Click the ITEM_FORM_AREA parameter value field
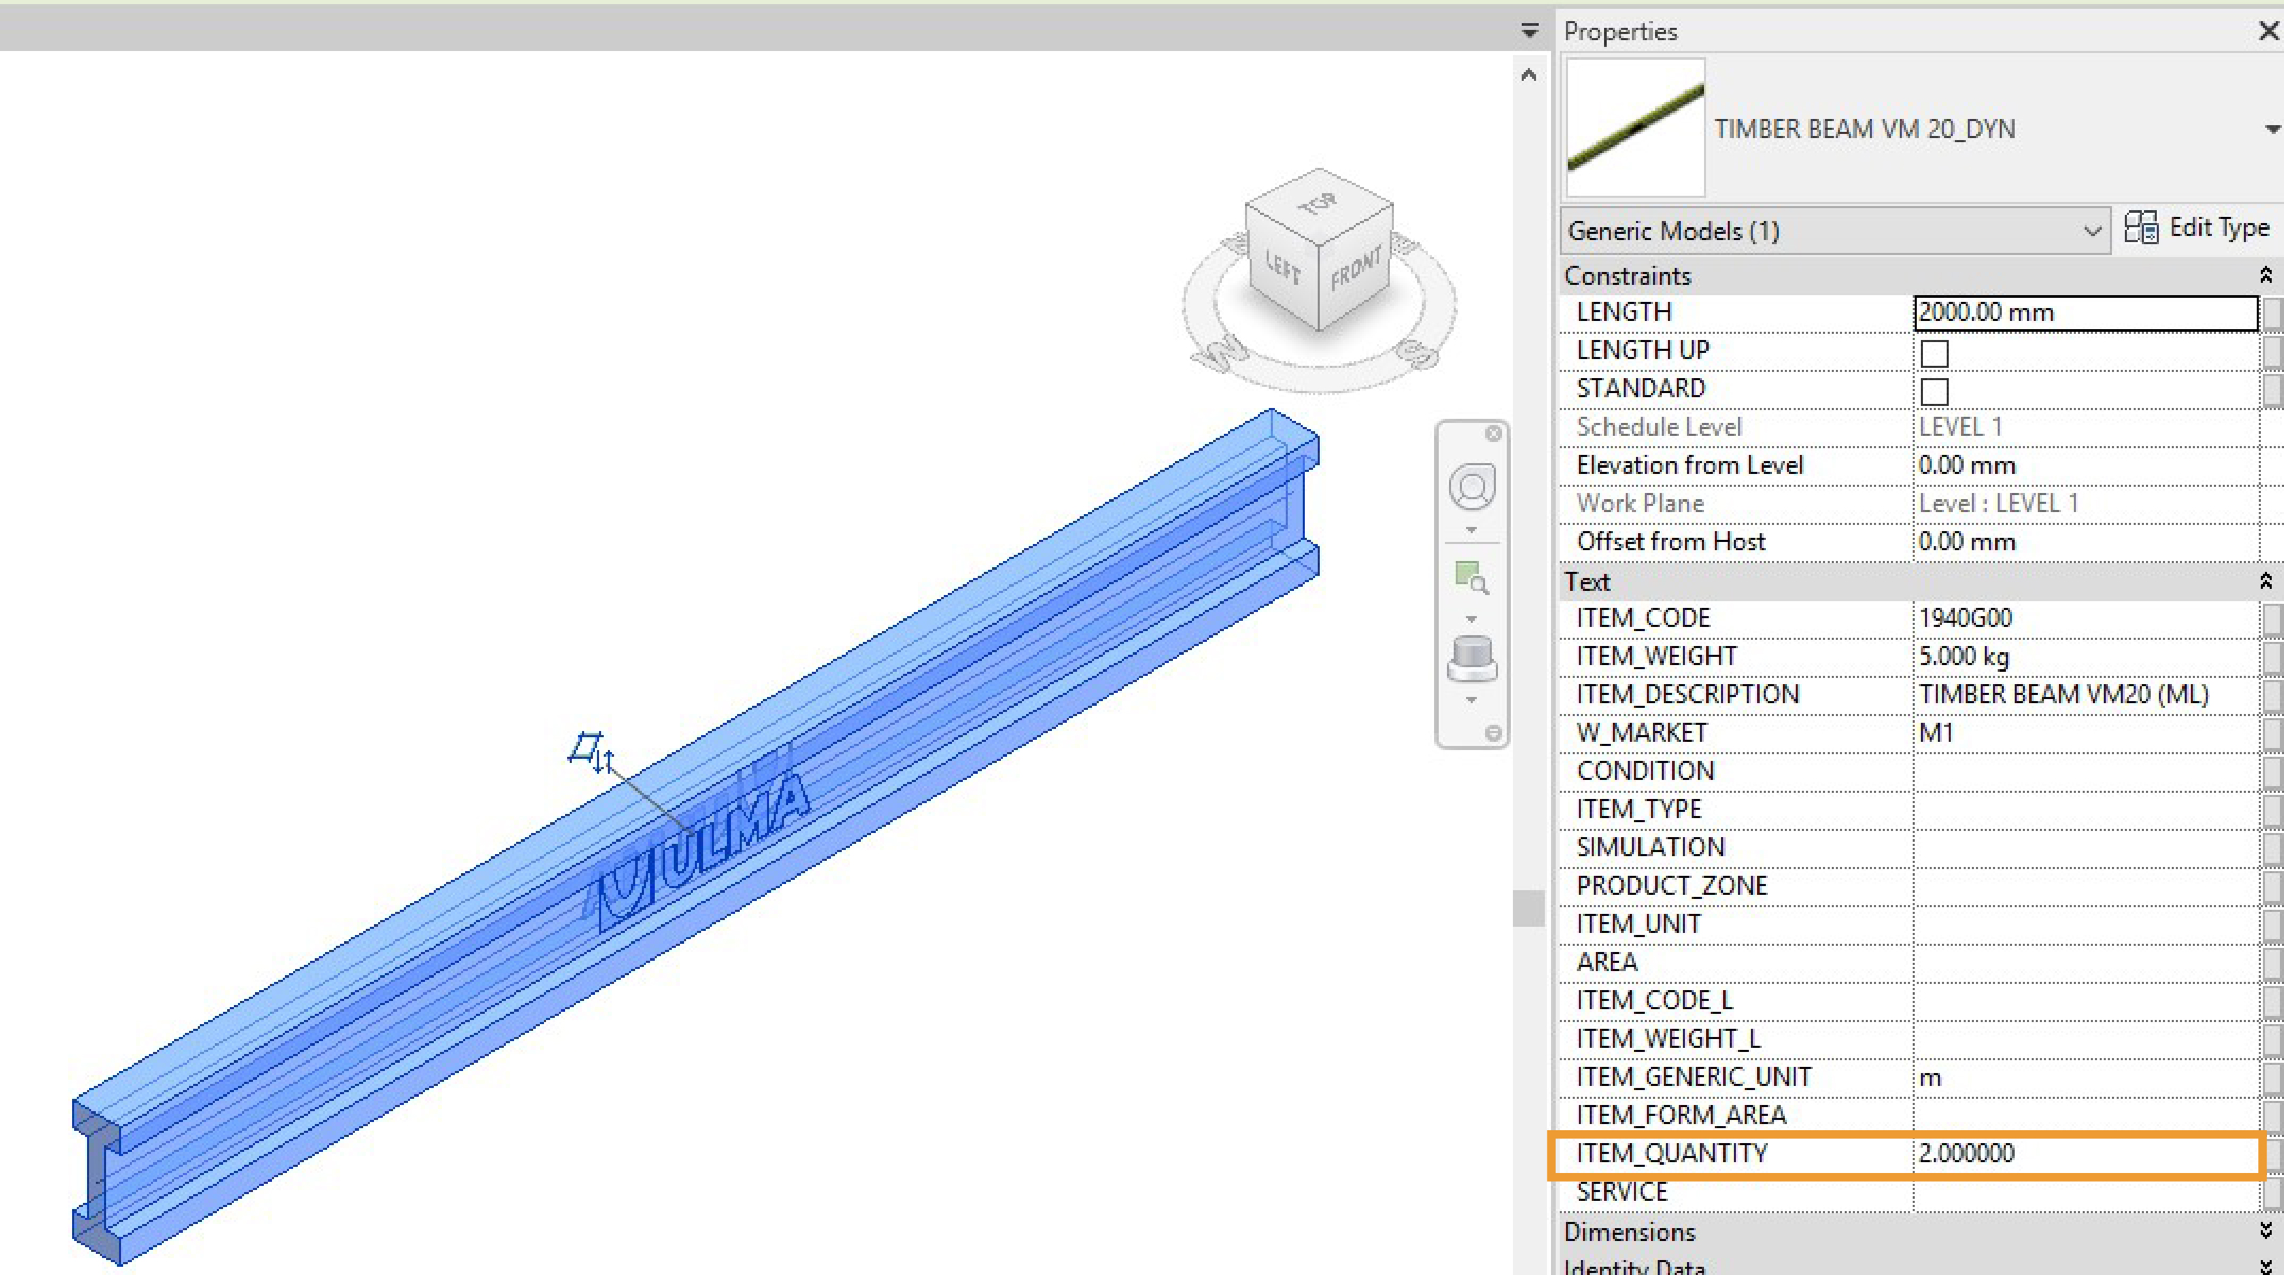The width and height of the screenshot is (2284, 1275). [x=2085, y=1115]
